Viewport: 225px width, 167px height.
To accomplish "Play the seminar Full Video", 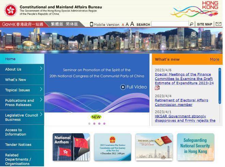I will pyautogui.click(x=133, y=87).
